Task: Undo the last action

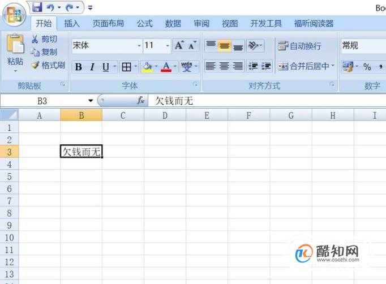Action: point(50,7)
